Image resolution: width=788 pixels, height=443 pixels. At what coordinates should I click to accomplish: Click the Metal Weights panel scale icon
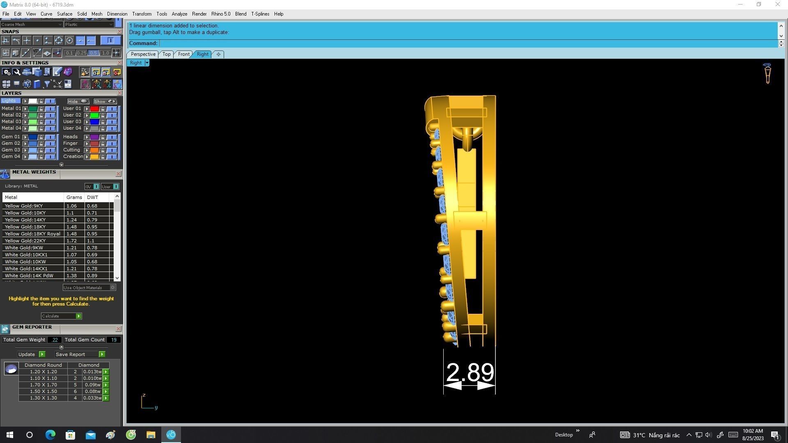click(x=5, y=175)
